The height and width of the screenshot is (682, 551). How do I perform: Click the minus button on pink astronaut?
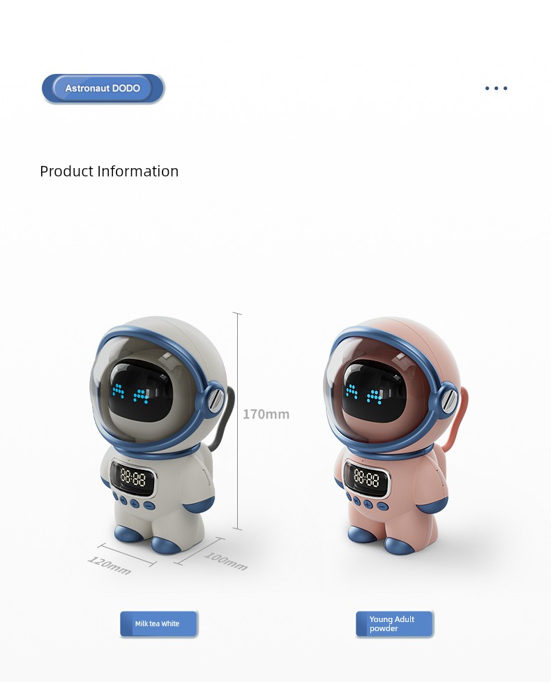tap(382, 506)
